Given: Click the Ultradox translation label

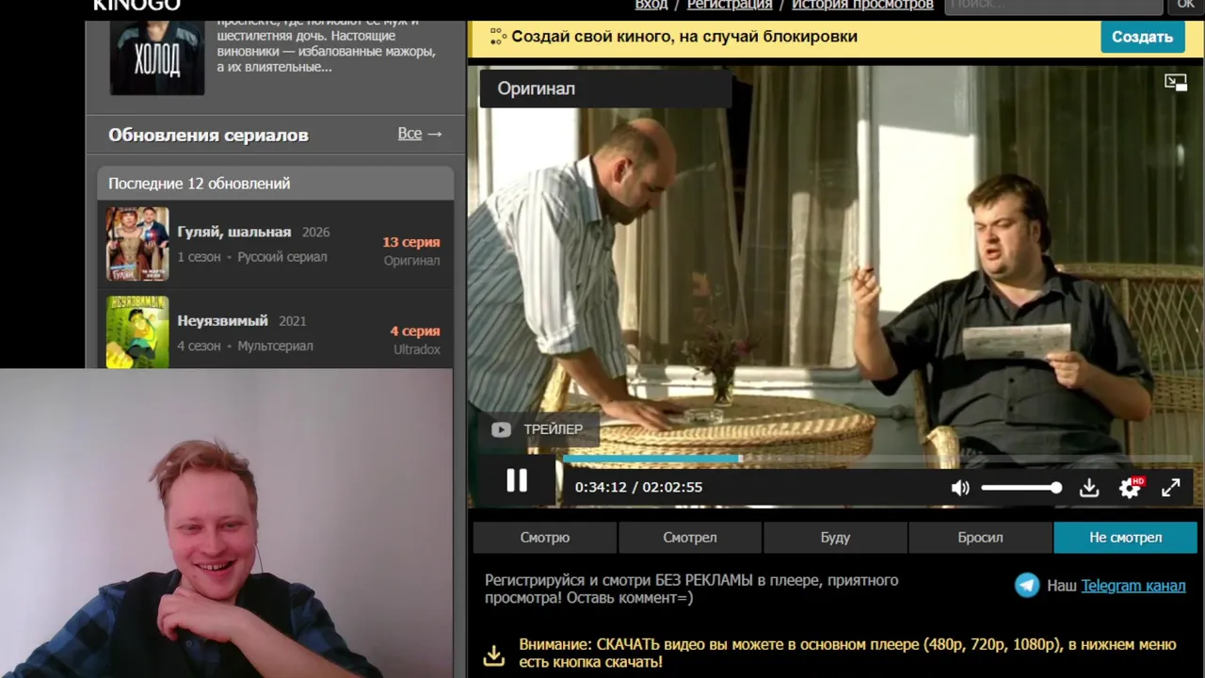Looking at the screenshot, I should (x=417, y=349).
